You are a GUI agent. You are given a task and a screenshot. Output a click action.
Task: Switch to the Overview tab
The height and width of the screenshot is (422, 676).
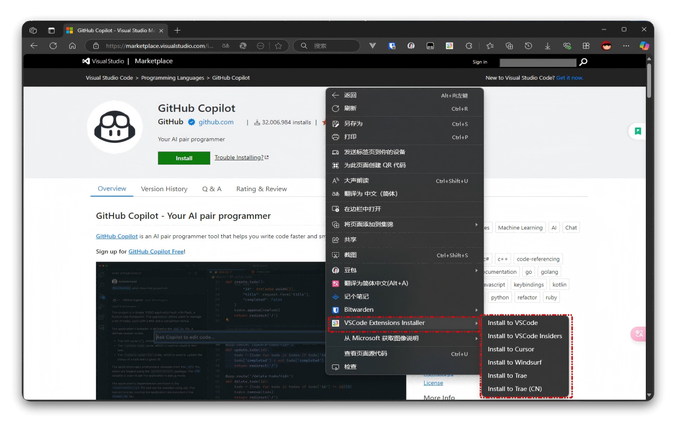click(112, 189)
